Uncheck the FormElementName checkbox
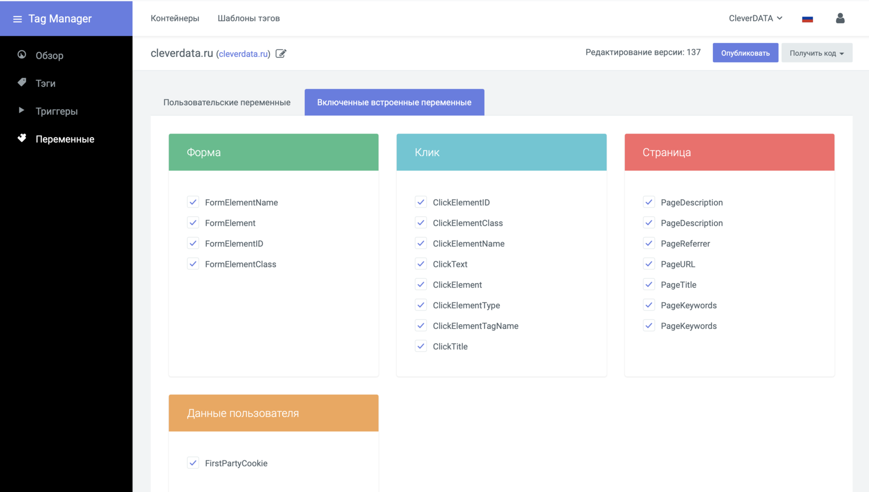The image size is (869, 492). [x=193, y=202]
